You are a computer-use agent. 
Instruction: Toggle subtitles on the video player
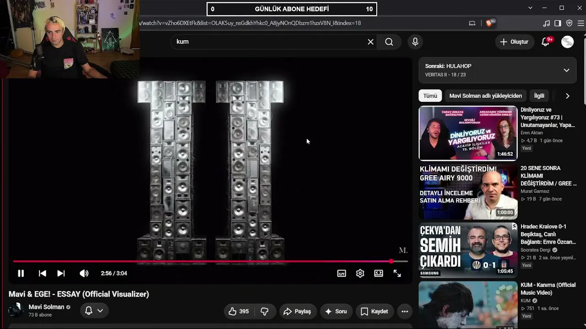[x=342, y=273]
